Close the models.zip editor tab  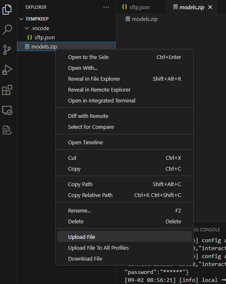(210, 7)
